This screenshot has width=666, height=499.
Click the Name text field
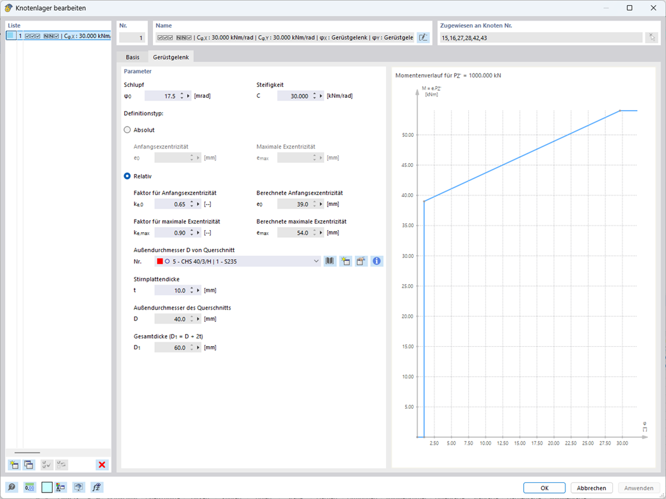pos(284,38)
